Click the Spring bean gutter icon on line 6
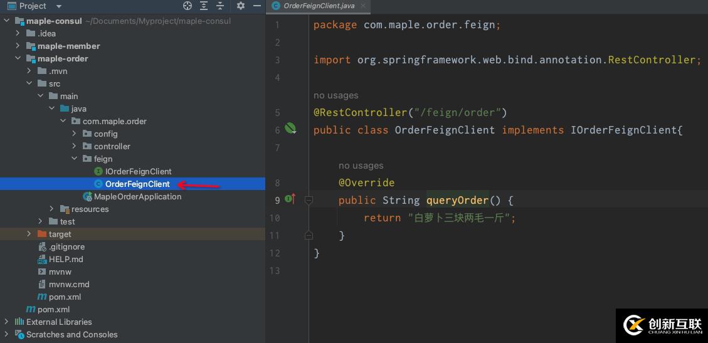 [290, 129]
